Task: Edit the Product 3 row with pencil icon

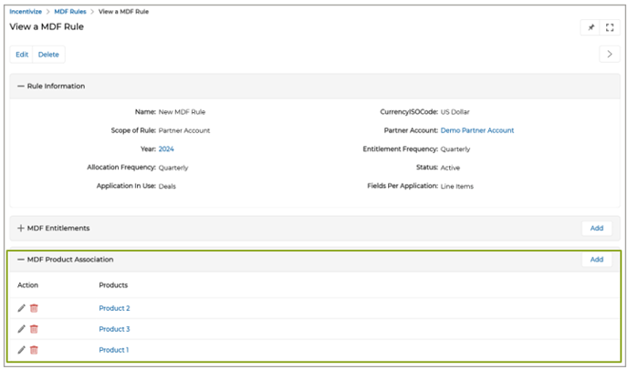Action: point(21,329)
